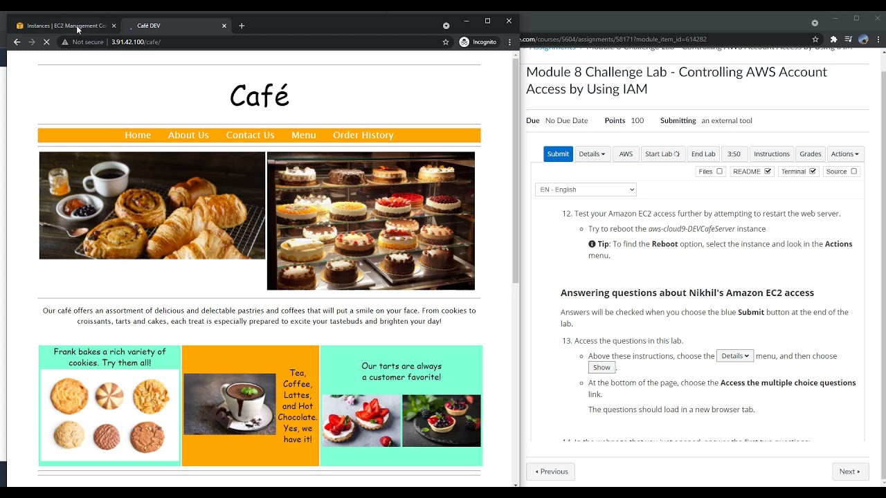
Task: Bookmark the lab page in the right window
Action: click(815, 39)
